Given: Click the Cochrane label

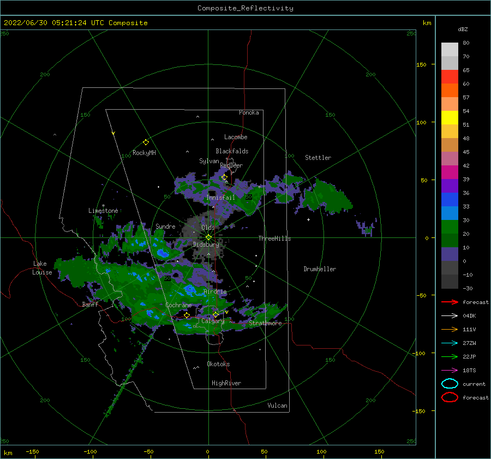Looking at the screenshot, I should click(x=178, y=305).
